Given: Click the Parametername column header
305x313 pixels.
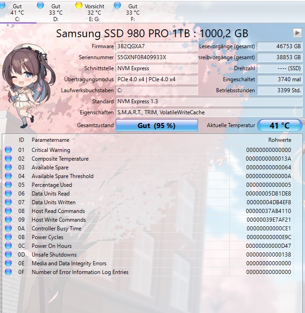Looking at the screenshot, I should click(50, 140).
